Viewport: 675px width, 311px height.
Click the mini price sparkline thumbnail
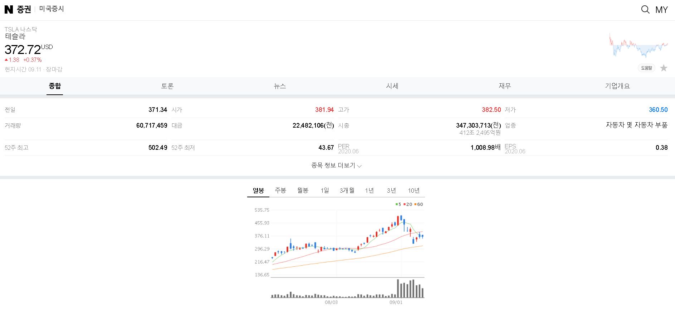click(639, 45)
